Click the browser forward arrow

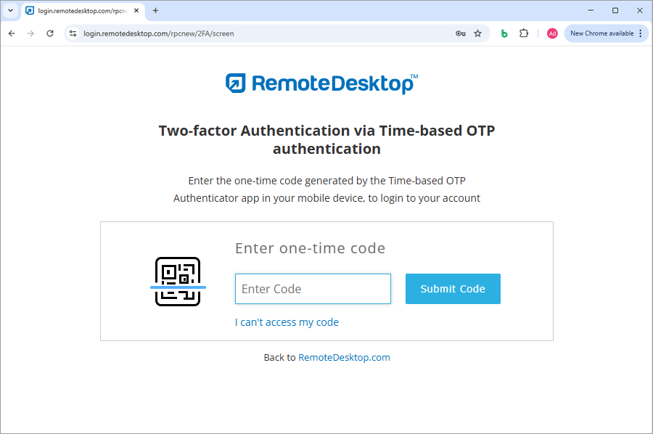pyautogui.click(x=30, y=33)
